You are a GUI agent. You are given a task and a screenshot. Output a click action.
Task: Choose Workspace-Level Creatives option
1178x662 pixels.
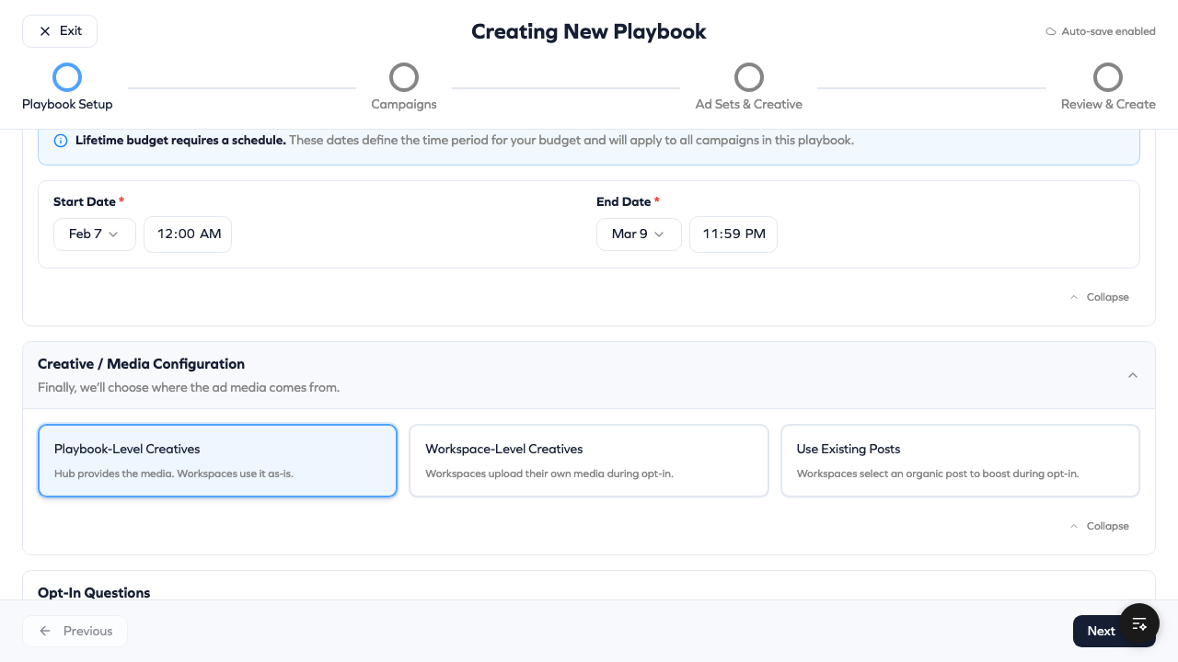click(x=589, y=461)
